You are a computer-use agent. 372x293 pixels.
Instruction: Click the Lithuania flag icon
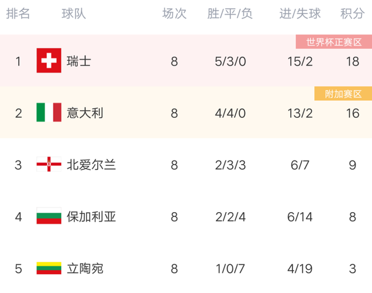pyautogui.click(x=49, y=268)
